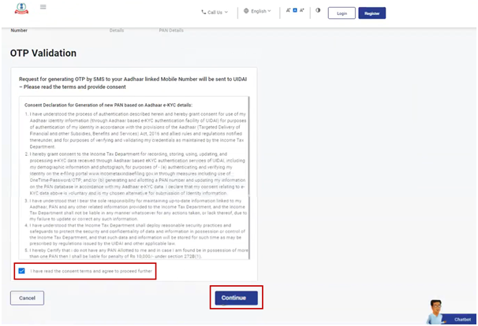Uncheck the consent terms agreement checkbox
Screen dimensions: 478x326
pos(22,271)
